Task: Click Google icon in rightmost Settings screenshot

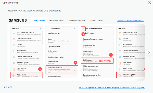Action: [120, 39]
